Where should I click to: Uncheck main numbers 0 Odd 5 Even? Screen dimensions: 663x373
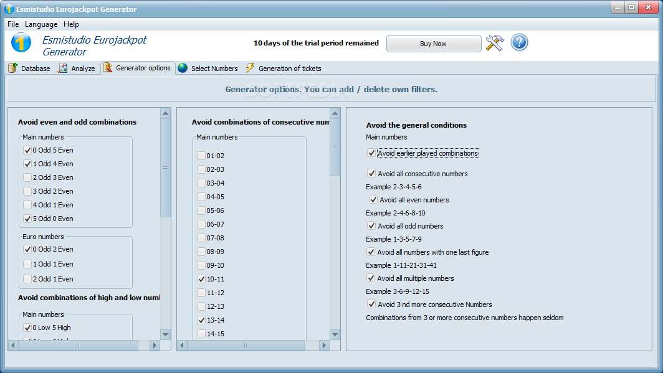point(27,150)
